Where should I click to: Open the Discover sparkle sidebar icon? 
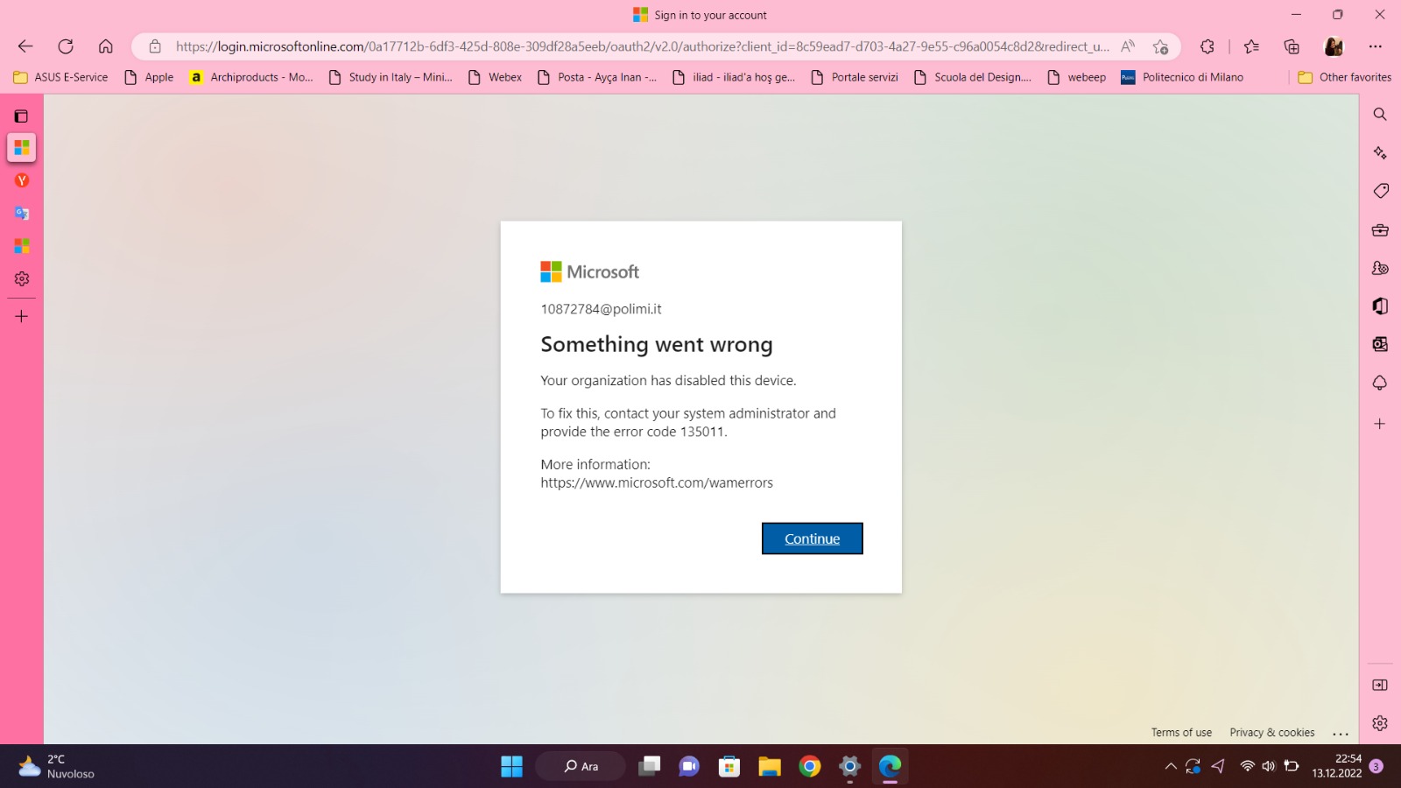click(x=1380, y=153)
